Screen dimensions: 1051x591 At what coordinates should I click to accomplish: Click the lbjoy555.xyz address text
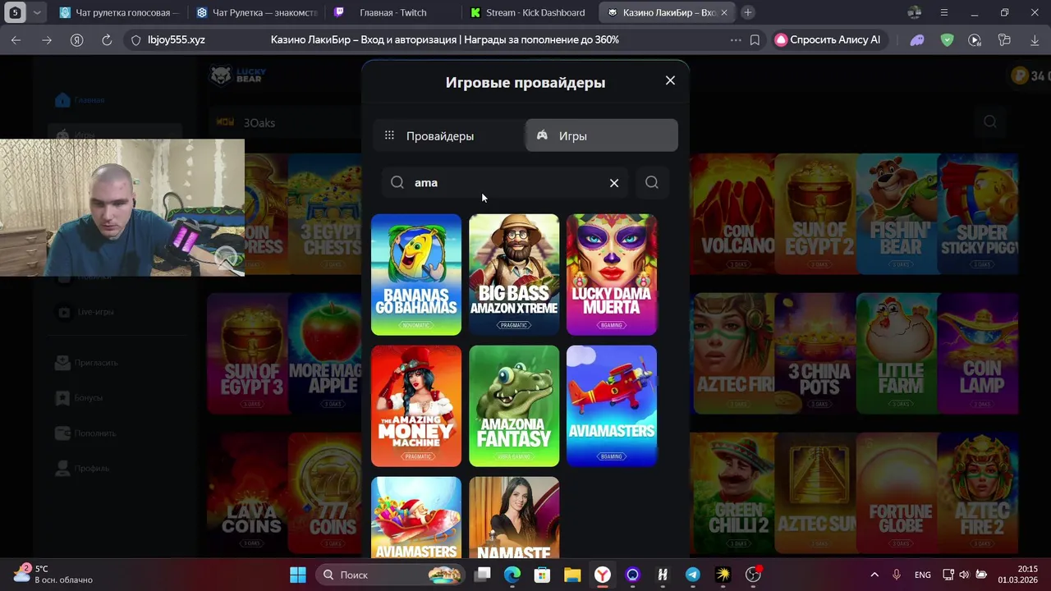tap(177, 39)
